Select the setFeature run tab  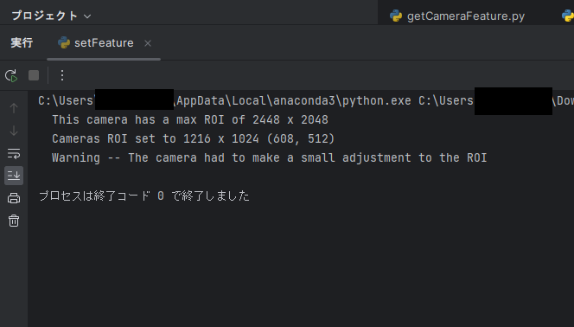coord(104,43)
